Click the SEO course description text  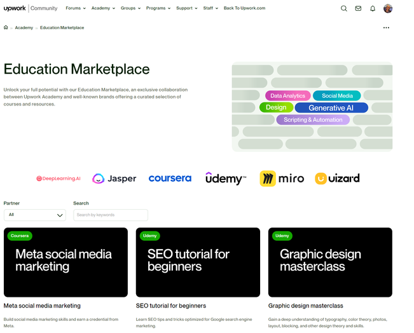point(194,322)
